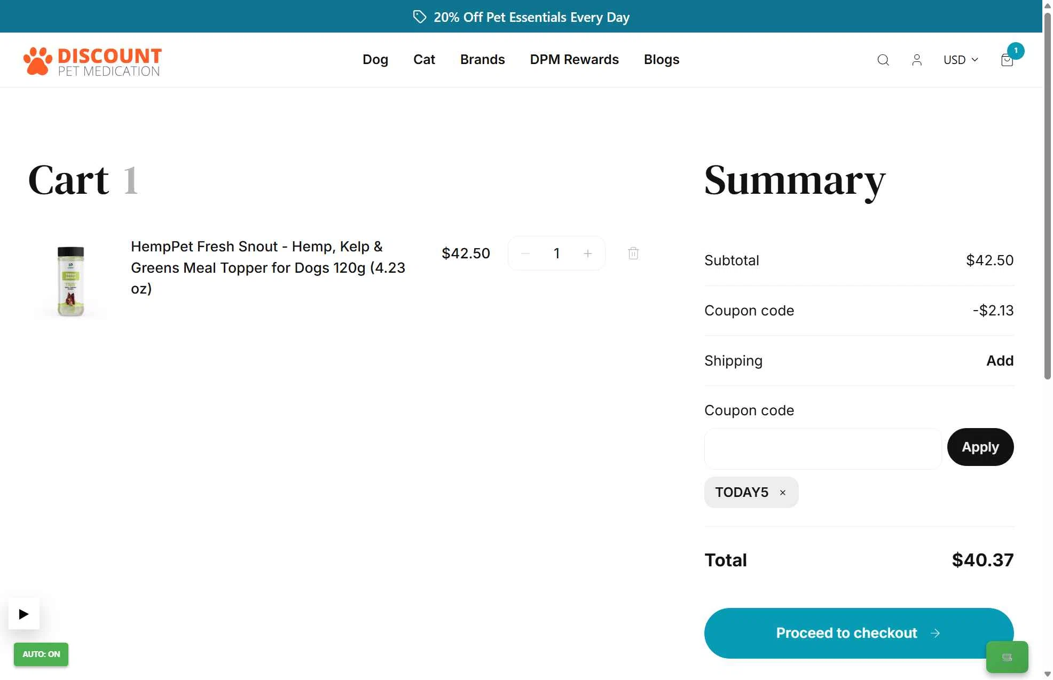
Task: Proceed to checkout
Action: click(x=859, y=633)
